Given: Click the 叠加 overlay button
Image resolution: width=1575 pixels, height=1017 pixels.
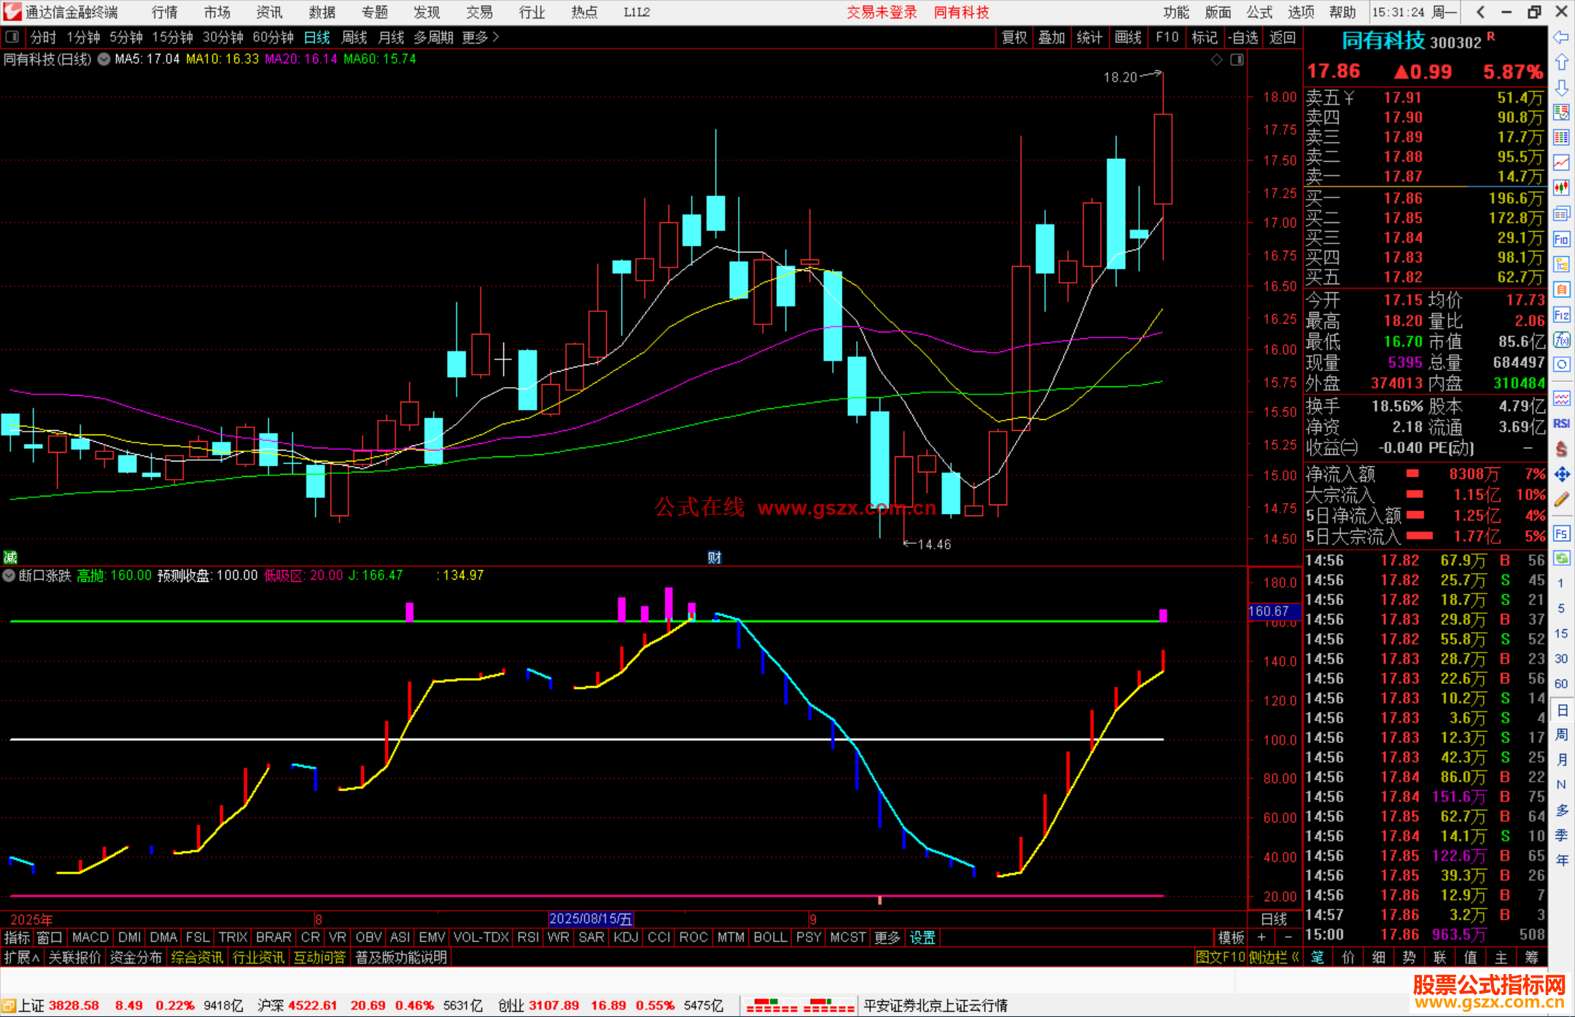Looking at the screenshot, I should 1051,37.
